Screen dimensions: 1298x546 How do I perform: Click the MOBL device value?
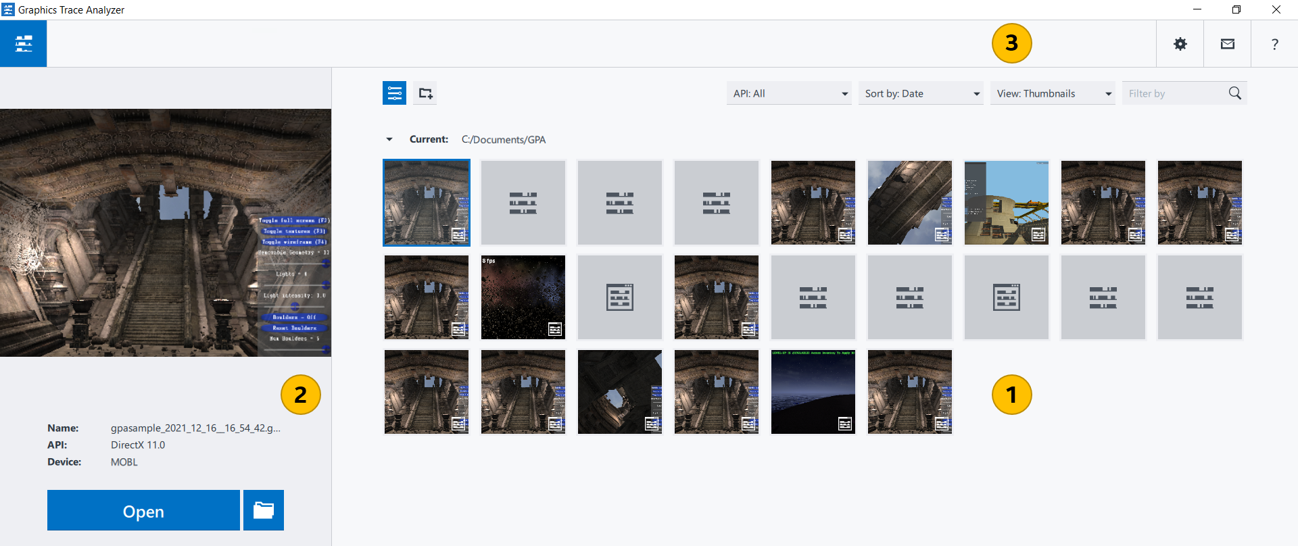pos(124,462)
